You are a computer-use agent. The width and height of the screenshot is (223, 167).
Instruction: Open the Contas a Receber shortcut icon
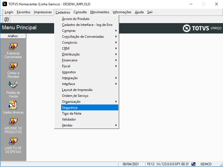[13, 66]
